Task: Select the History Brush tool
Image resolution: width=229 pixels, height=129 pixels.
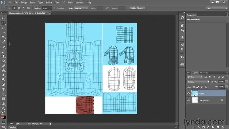Action: (x=3, y=61)
